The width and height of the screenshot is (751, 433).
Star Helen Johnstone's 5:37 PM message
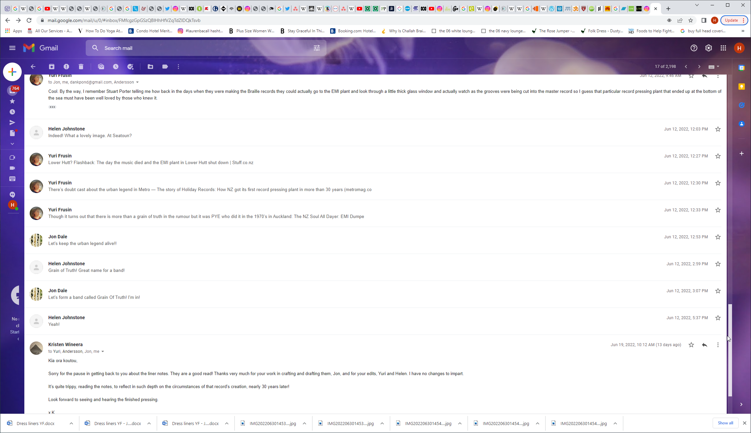click(x=718, y=318)
